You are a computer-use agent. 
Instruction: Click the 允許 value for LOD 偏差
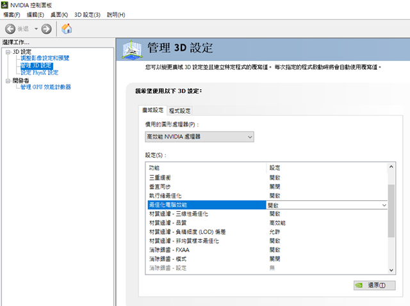[275, 232]
